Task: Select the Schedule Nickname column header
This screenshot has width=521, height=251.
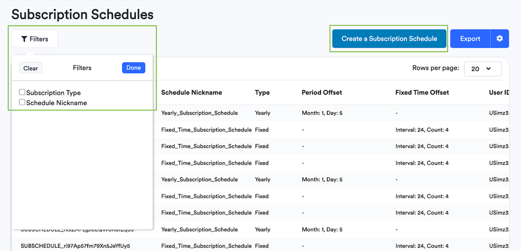Action: [191, 93]
